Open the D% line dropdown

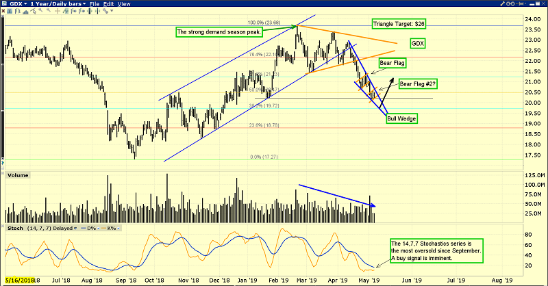pos(98,229)
